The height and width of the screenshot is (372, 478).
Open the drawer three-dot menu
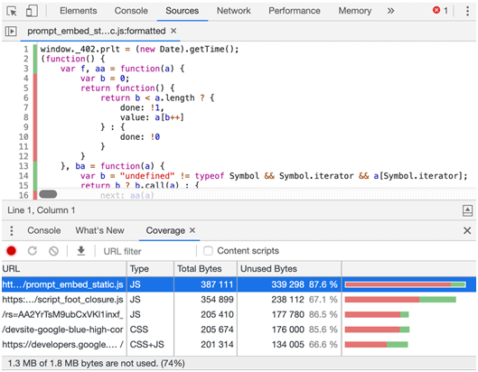pos(12,230)
